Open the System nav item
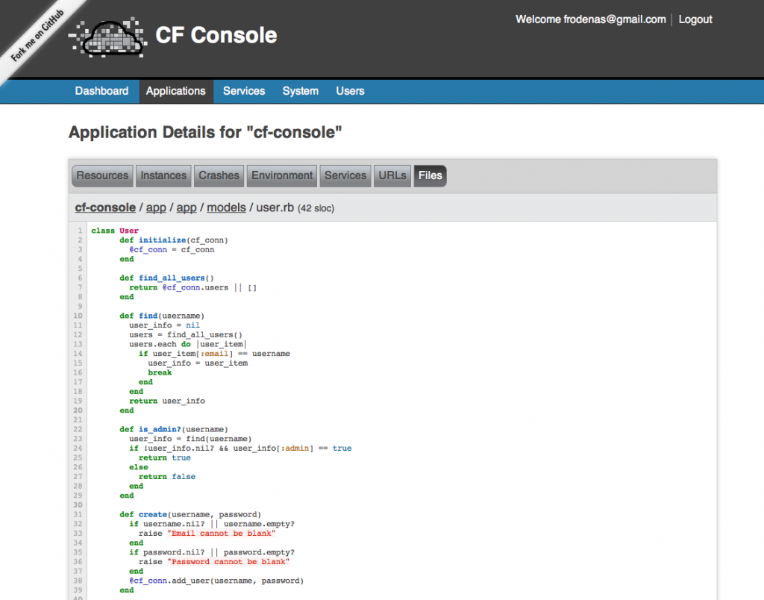The height and width of the screenshot is (600, 764). click(301, 91)
